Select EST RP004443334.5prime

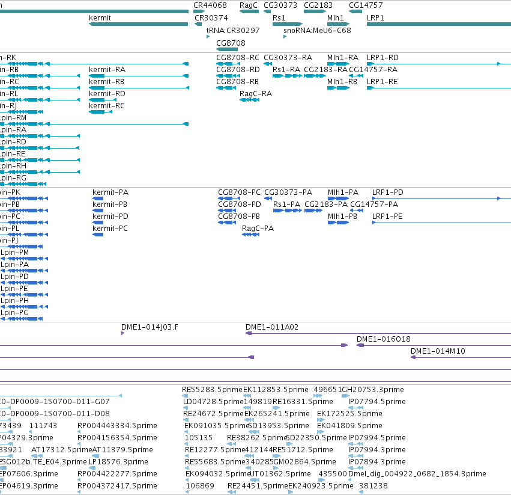pos(117,426)
